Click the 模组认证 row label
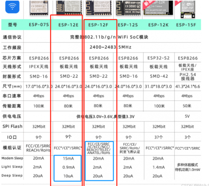 (12, 148)
